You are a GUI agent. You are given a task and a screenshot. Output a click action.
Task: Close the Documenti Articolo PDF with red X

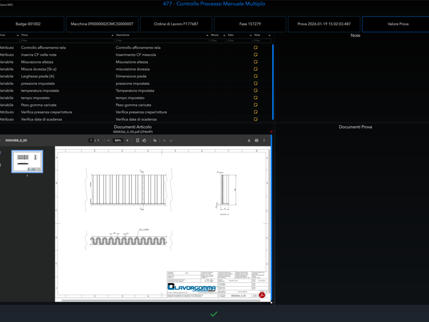(271, 132)
